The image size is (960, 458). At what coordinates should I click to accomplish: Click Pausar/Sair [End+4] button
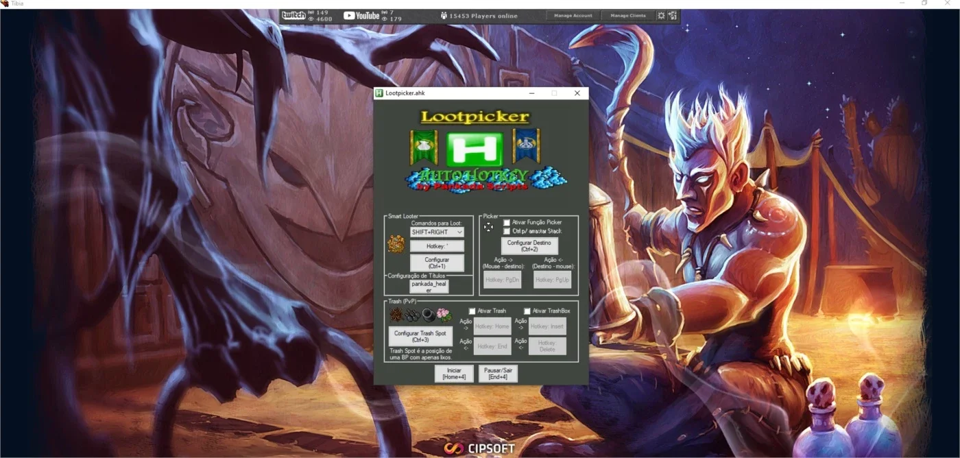pyautogui.click(x=498, y=374)
